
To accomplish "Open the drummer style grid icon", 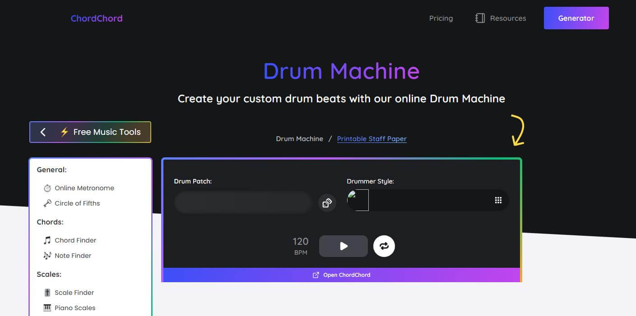I will [498, 200].
